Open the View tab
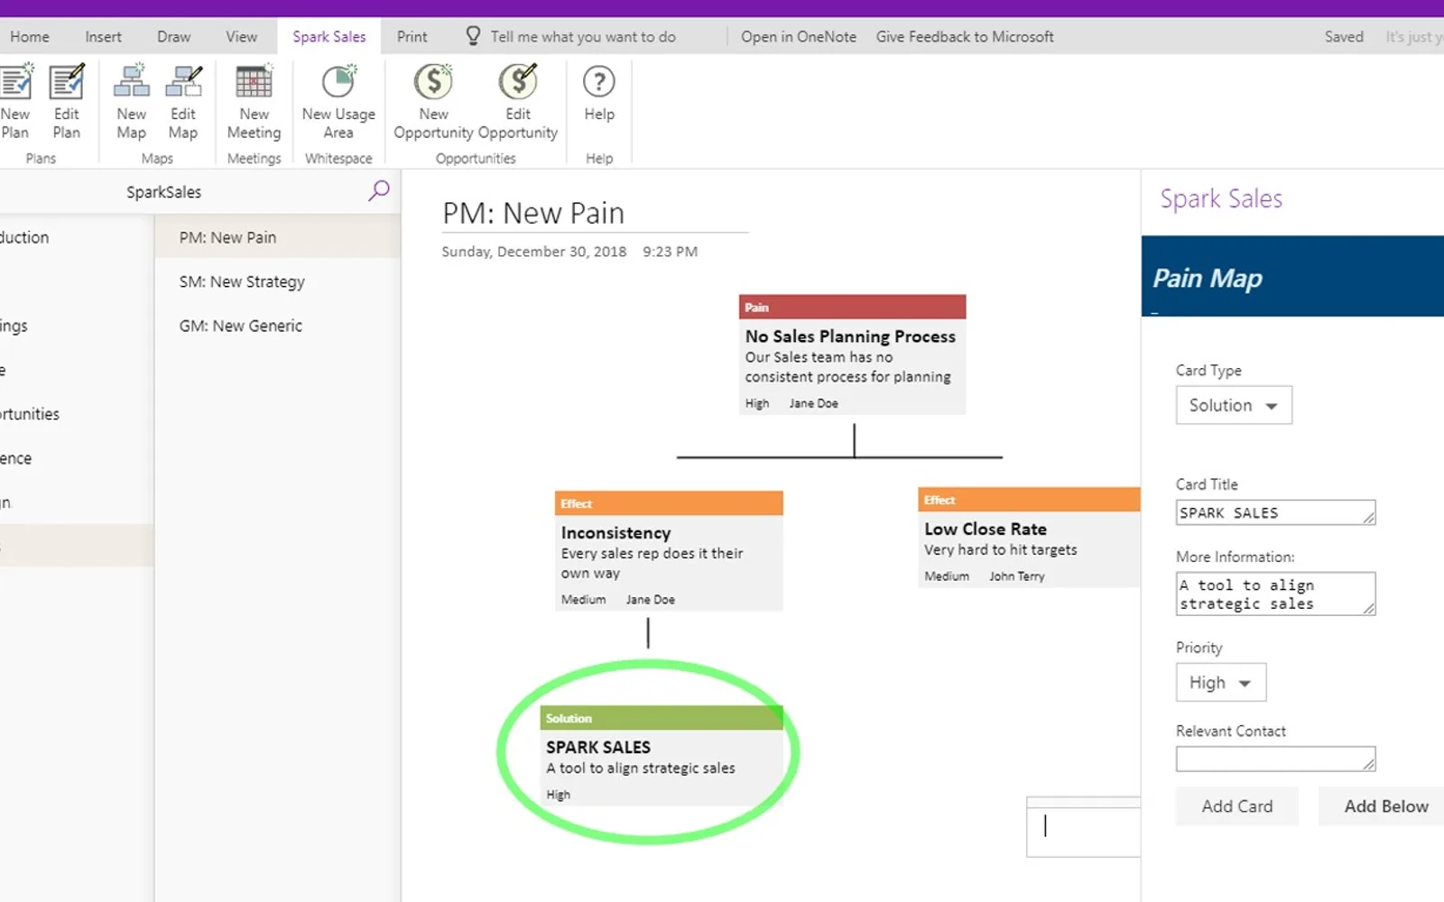 click(x=241, y=37)
